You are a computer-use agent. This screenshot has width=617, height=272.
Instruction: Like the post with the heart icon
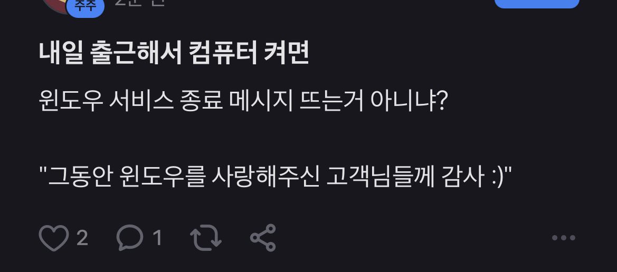coord(54,238)
